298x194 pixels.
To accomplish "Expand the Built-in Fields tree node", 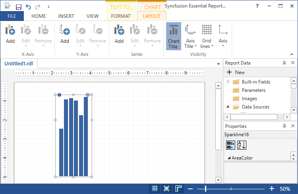I will (x=228, y=82).
